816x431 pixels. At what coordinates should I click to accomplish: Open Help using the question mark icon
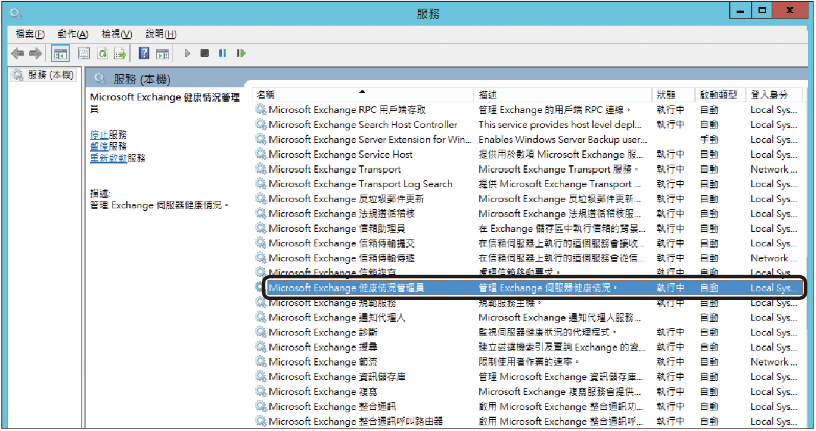tap(144, 54)
